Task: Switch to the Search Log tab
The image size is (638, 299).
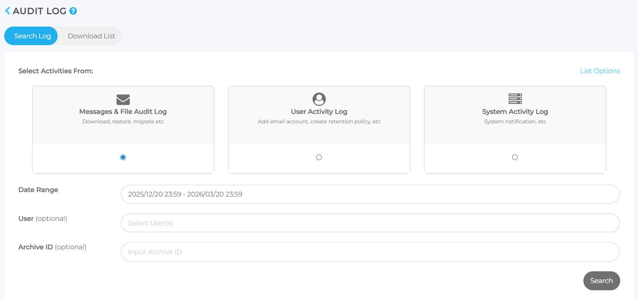Action: [x=32, y=36]
